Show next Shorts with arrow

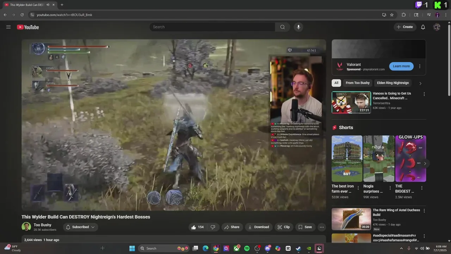(425, 163)
